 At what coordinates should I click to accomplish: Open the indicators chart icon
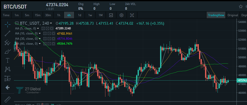(x=111, y=15)
